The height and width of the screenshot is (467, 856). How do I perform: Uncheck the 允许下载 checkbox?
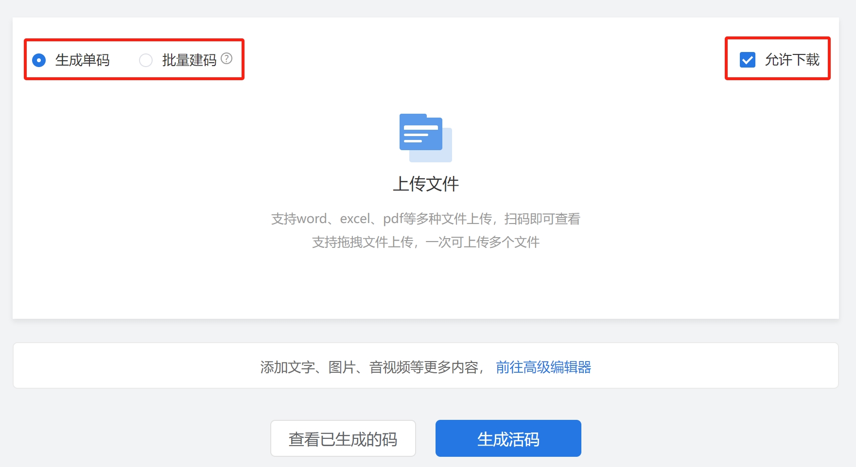(748, 60)
